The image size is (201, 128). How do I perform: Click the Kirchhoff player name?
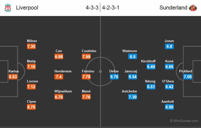[148, 61]
